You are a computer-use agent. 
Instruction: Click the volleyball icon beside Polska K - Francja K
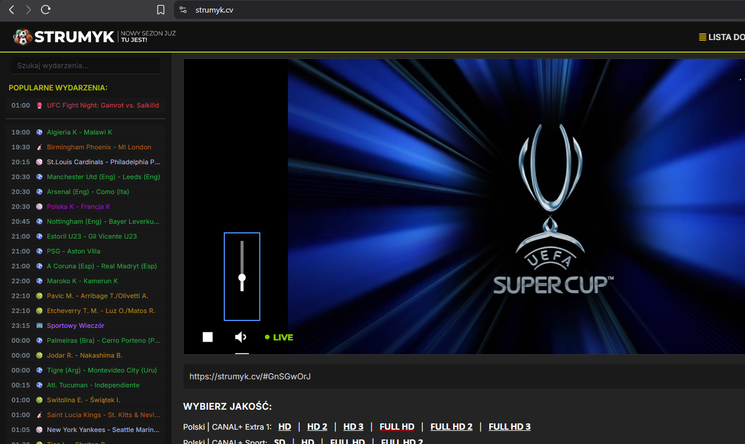pyautogui.click(x=39, y=207)
